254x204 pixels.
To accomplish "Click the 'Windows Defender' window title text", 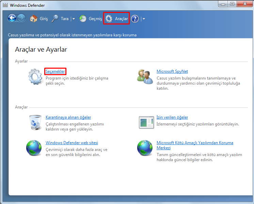I will [27, 5].
